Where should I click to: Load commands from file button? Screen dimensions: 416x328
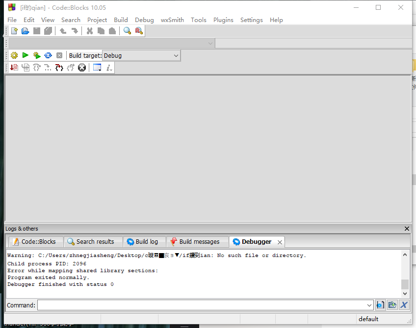[392, 305]
